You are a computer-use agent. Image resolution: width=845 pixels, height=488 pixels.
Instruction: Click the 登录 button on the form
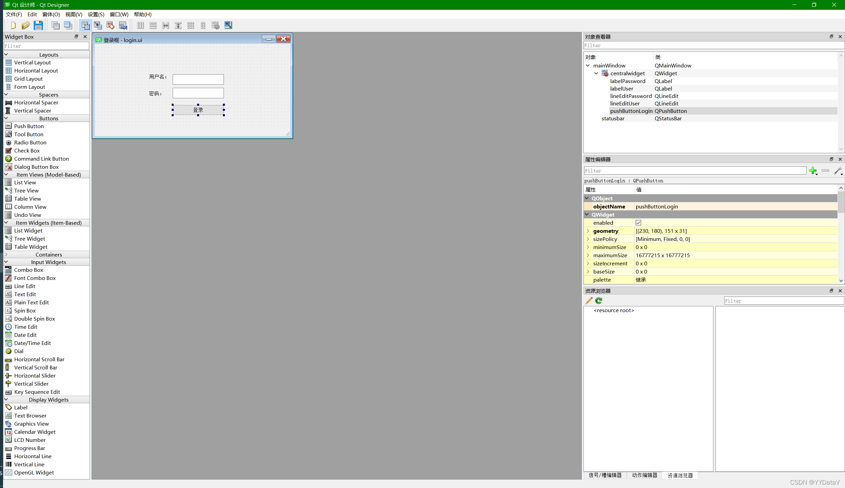click(198, 110)
